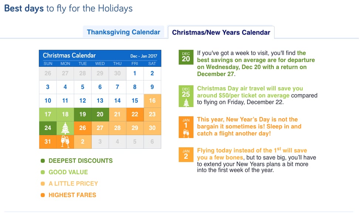Click the champagne glasses icon on January 1
This screenshot has width=360, height=213.
click(x=65, y=142)
